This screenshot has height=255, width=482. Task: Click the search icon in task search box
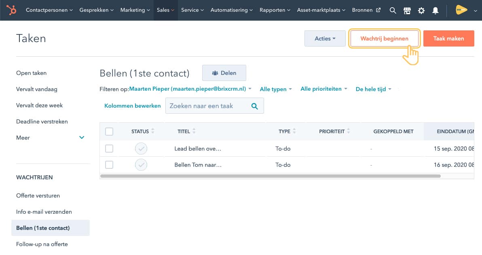[254, 106]
